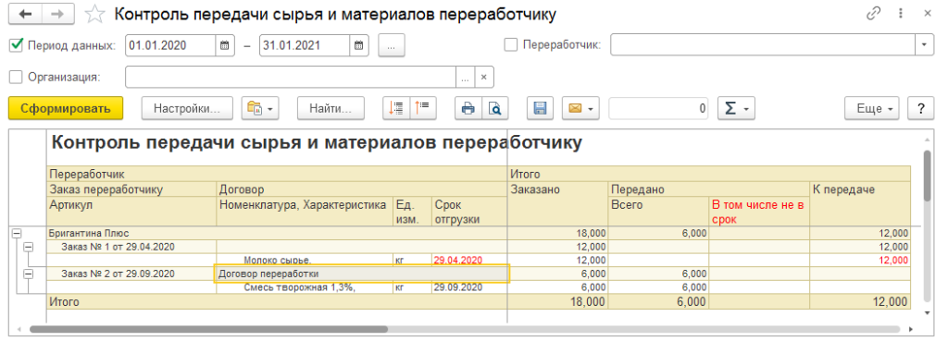Viewport: 948px width, 341px height.
Task: Clear the Организация field with X
Action: [484, 78]
